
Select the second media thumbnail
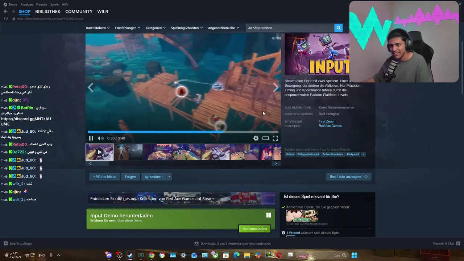[128, 152]
